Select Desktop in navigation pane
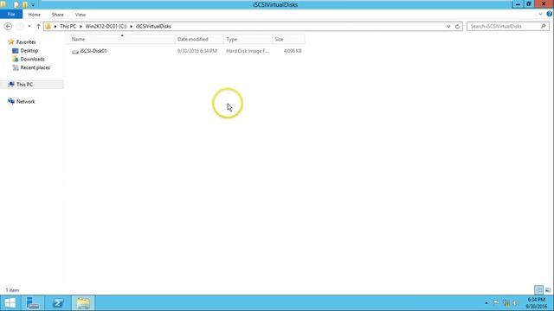The width and height of the screenshot is (554, 311). (x=29, y=51)
